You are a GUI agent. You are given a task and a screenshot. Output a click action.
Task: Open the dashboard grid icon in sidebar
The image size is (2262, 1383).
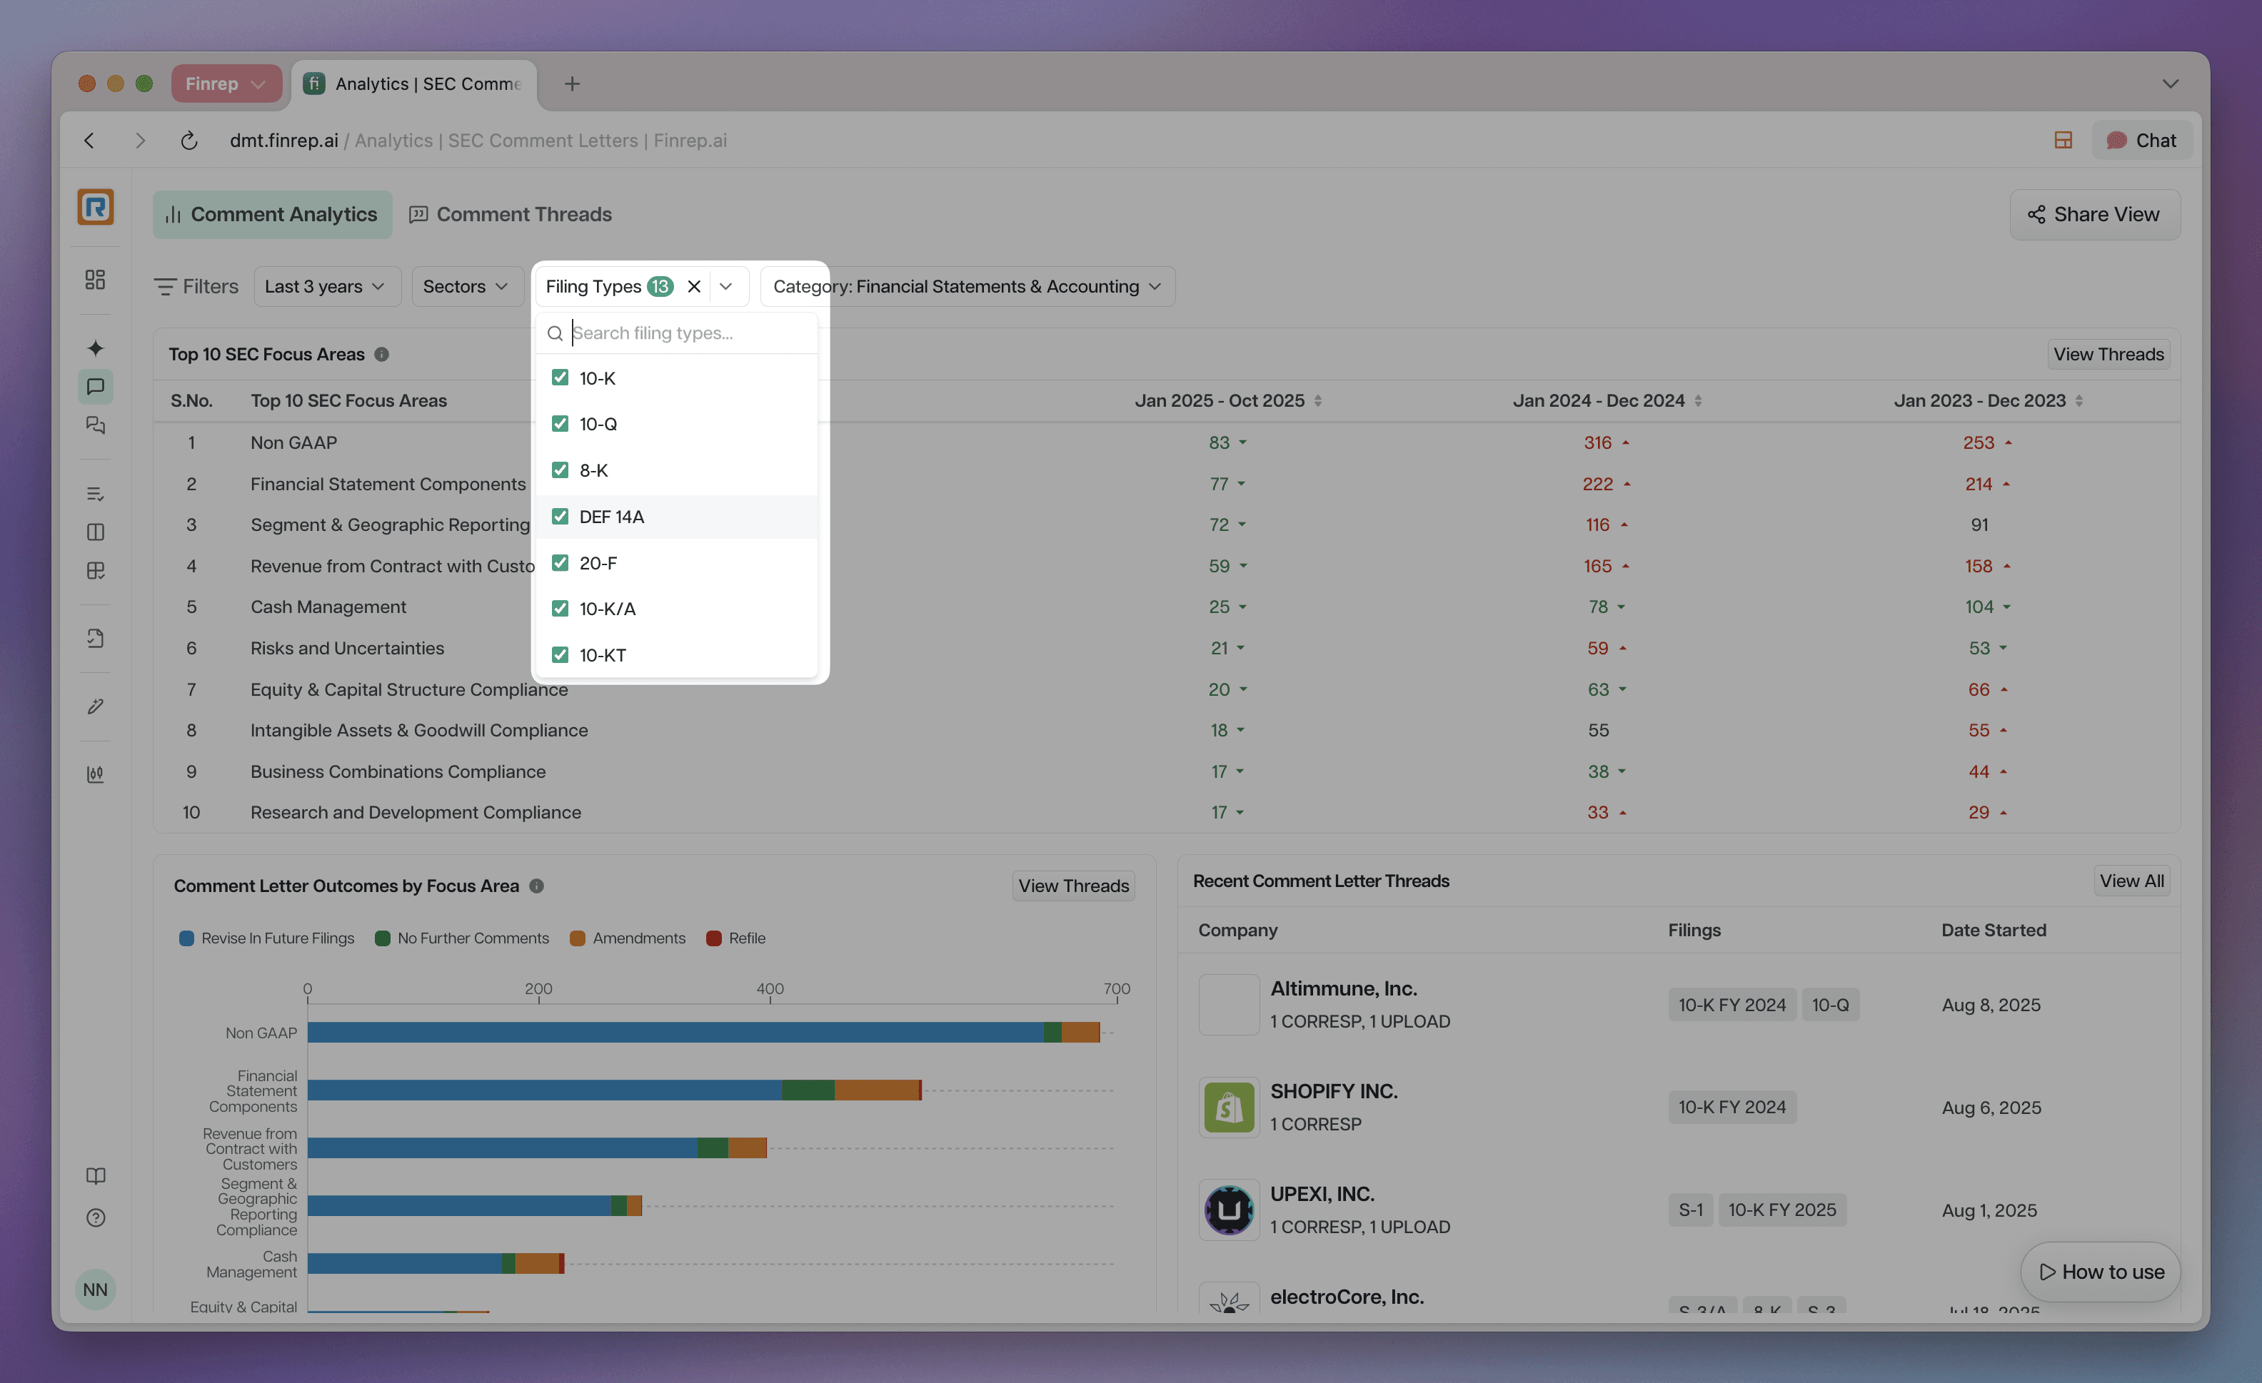click(96, 279)
